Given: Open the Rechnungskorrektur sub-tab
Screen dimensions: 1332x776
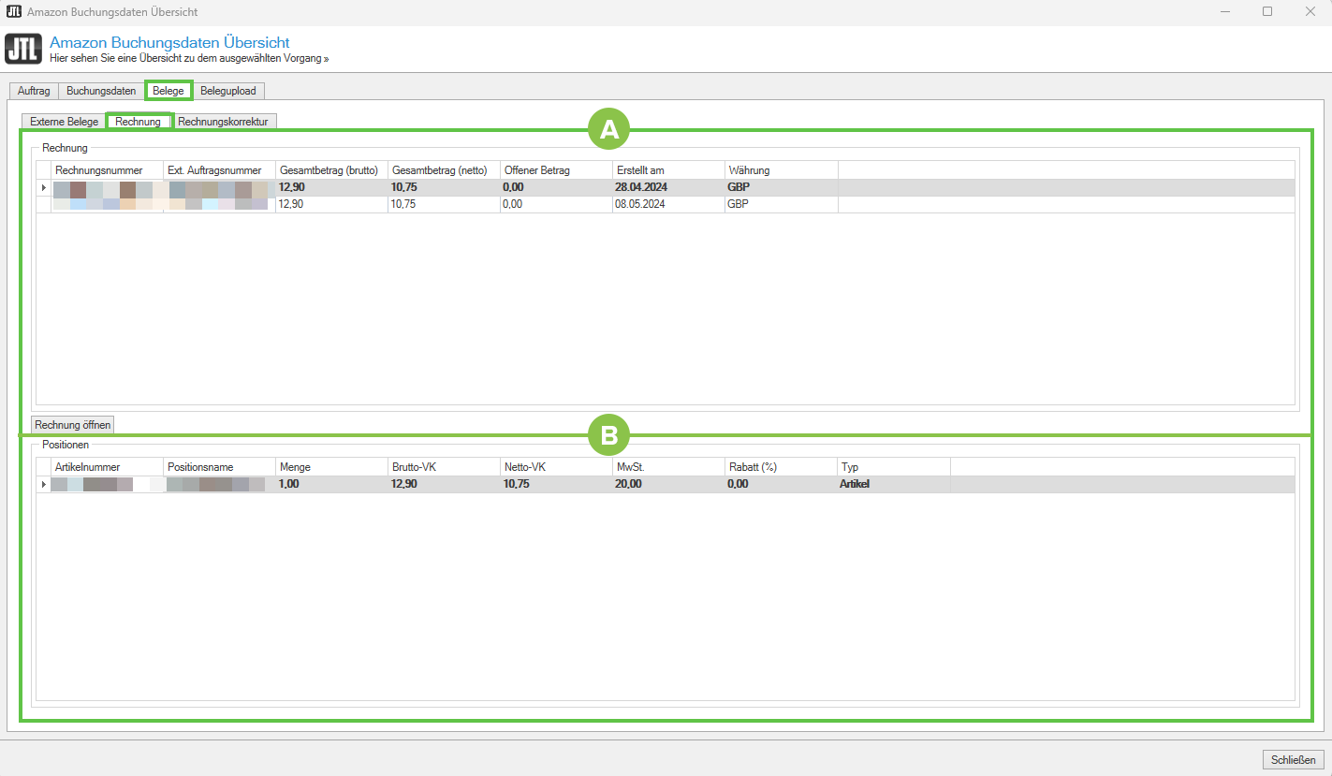Looking at the screenshot, I should tap(223, 122).
